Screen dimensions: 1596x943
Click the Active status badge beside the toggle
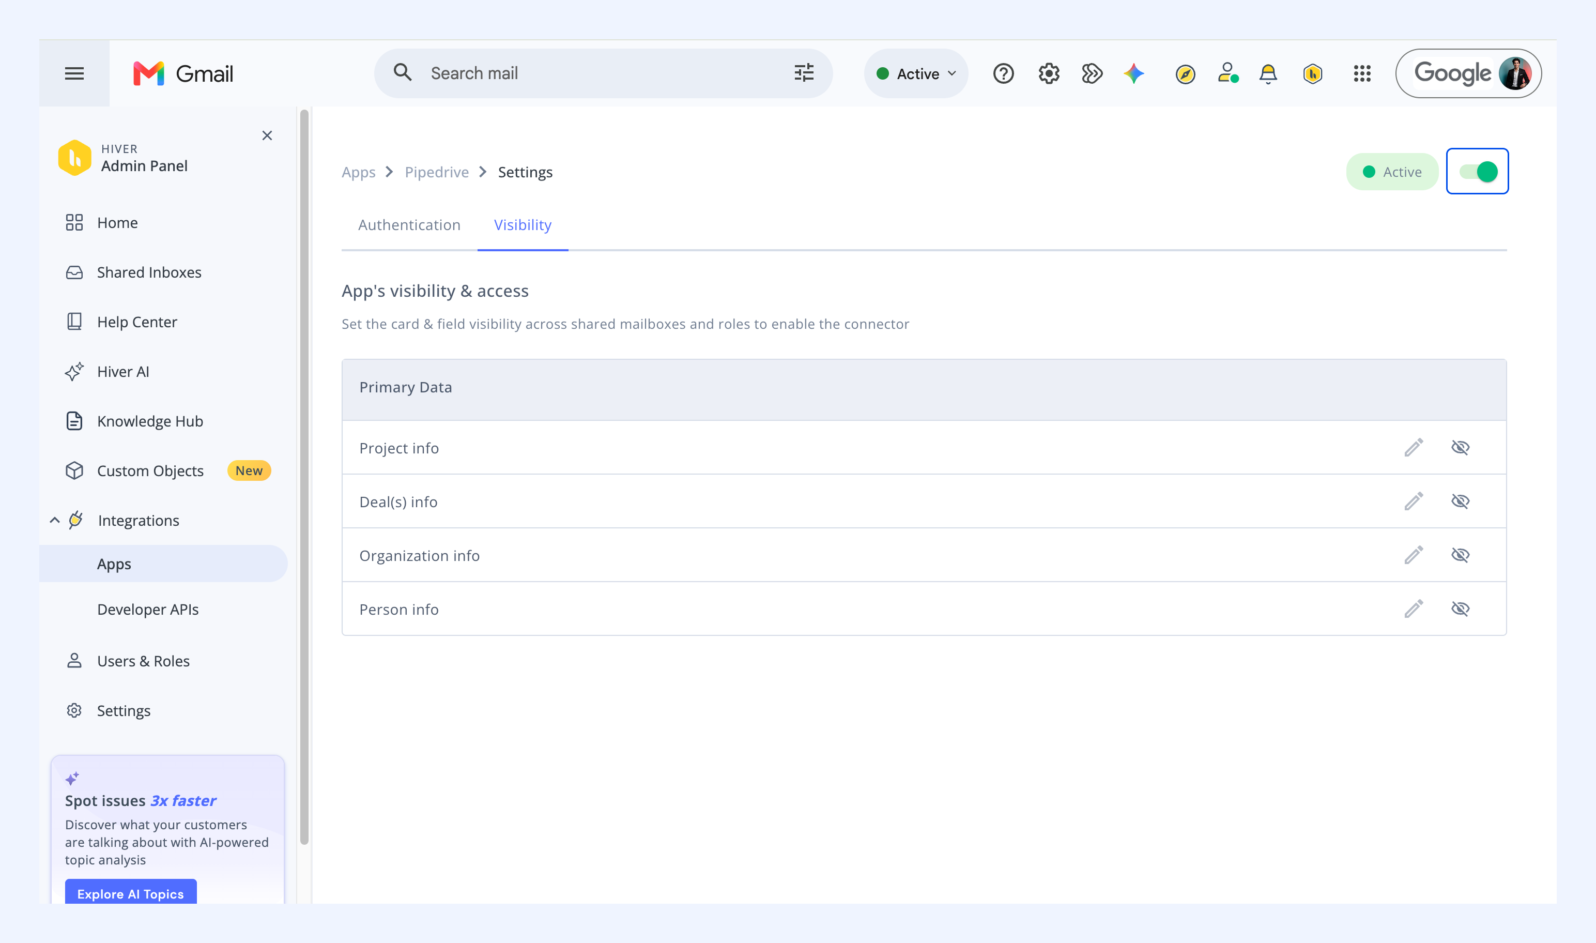(x=1392, y=172)
